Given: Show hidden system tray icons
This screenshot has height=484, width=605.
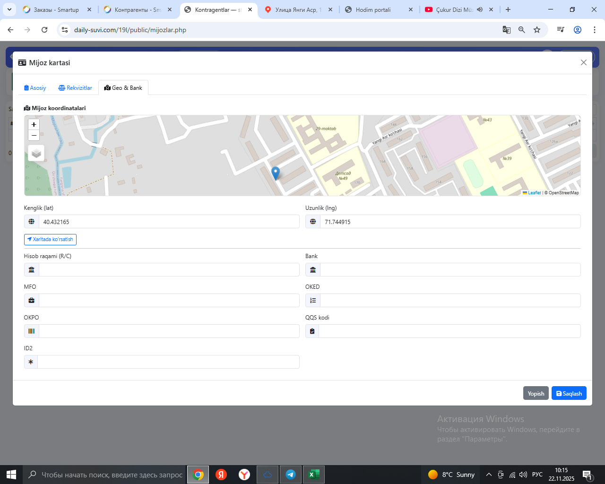Looking at the screenshot, I should tap(489, 475).
